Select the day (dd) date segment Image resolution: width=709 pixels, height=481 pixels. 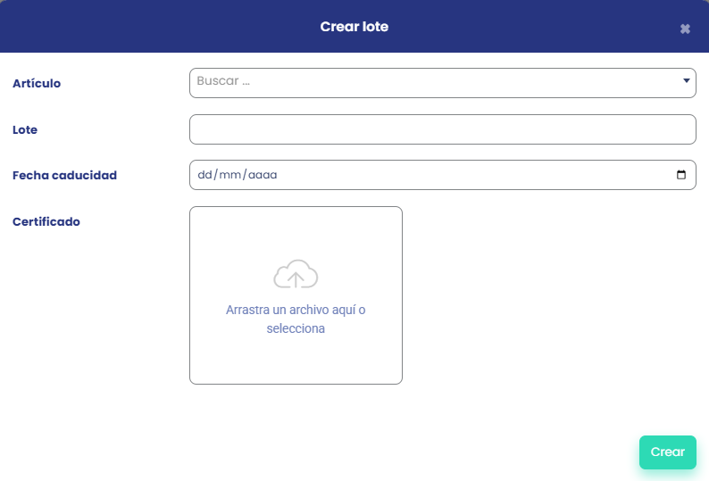pyautogui.click(x=204, y=175)
